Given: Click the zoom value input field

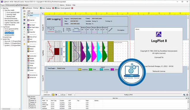Looking at the screenshot, I should coord(61,95).
